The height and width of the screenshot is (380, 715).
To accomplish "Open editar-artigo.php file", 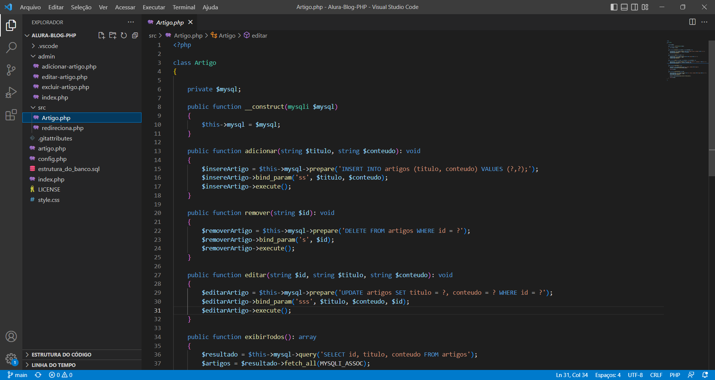I will (x=82, y=77).
